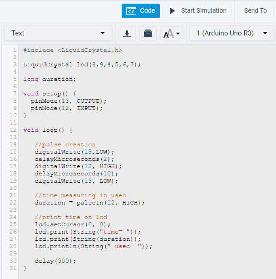Click the '//time measuring in µsec' comment
Viewport: 276px width, 279px height.
[80, 195]
